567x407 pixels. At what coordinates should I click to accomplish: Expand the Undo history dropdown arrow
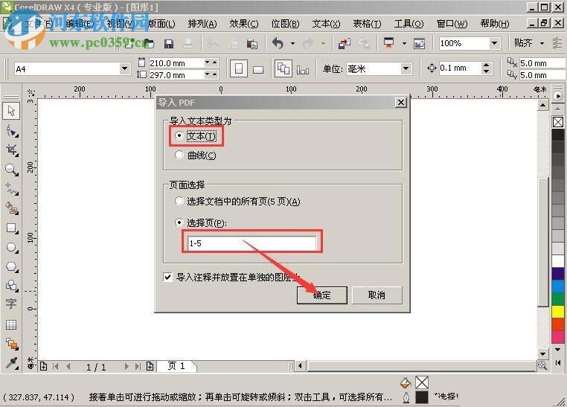pyautogui.click(x=292, y=44)
